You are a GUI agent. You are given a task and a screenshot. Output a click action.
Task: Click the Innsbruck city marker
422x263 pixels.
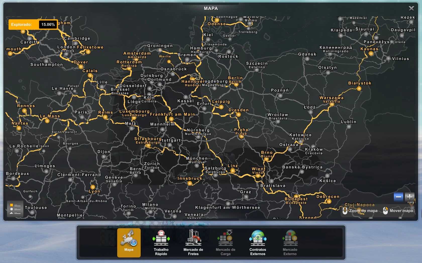190,183
